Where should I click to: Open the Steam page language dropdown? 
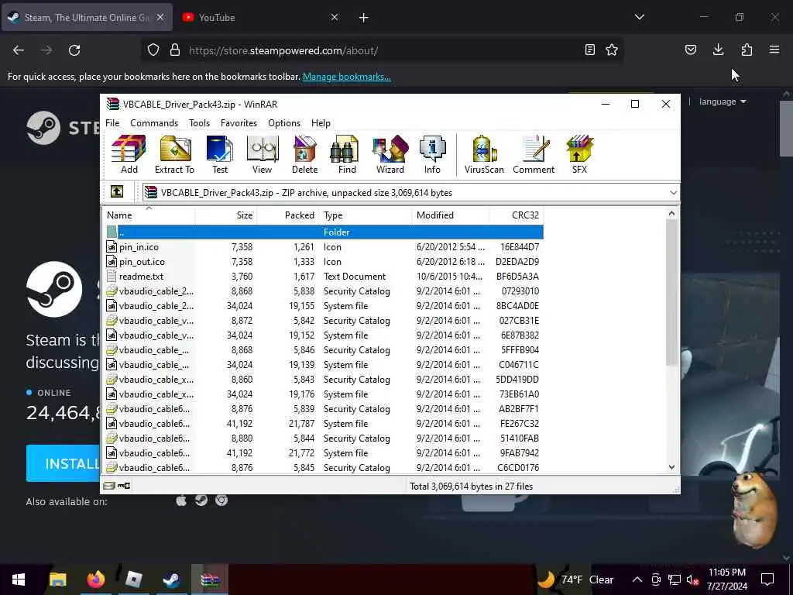723,101
